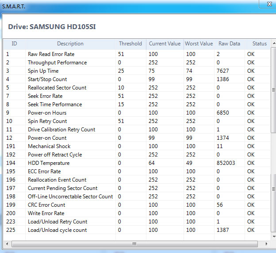
Task: Click raw data value 6850
Action: (x=222, y=113)
